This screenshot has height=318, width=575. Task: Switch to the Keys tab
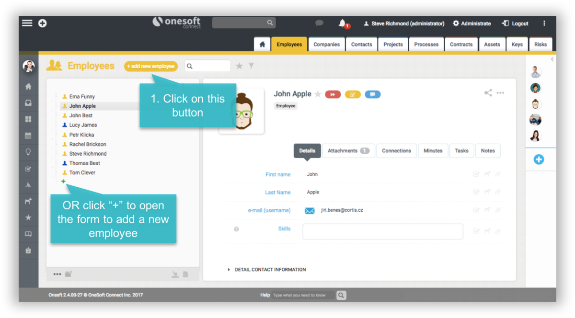(517, 44)
